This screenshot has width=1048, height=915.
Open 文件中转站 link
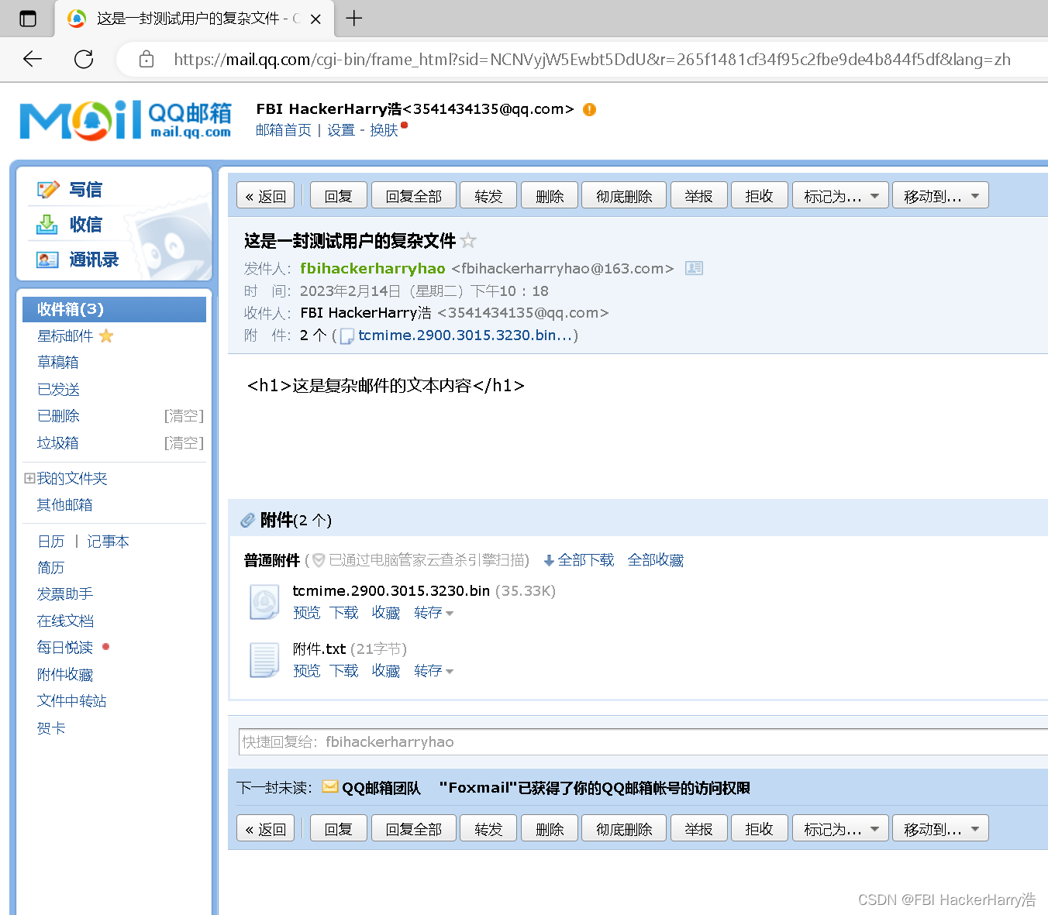point(71,700)
